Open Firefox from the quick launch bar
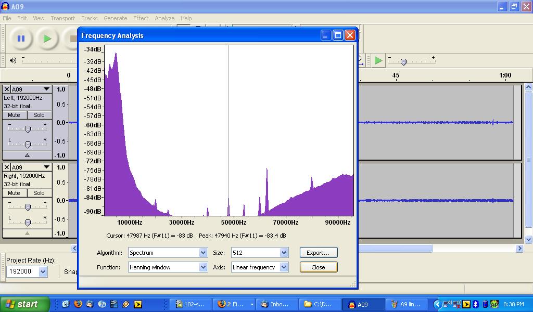This screenshot has width=533, height=312. coord(78,304)
